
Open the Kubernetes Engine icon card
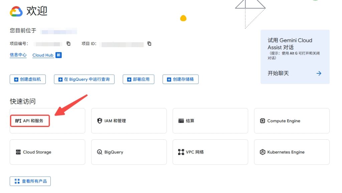(x=263, y=152)
